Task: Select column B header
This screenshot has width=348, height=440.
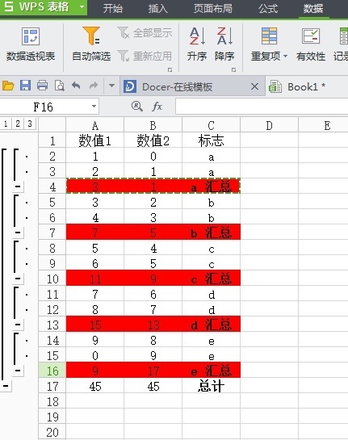Action: [153, 125]
